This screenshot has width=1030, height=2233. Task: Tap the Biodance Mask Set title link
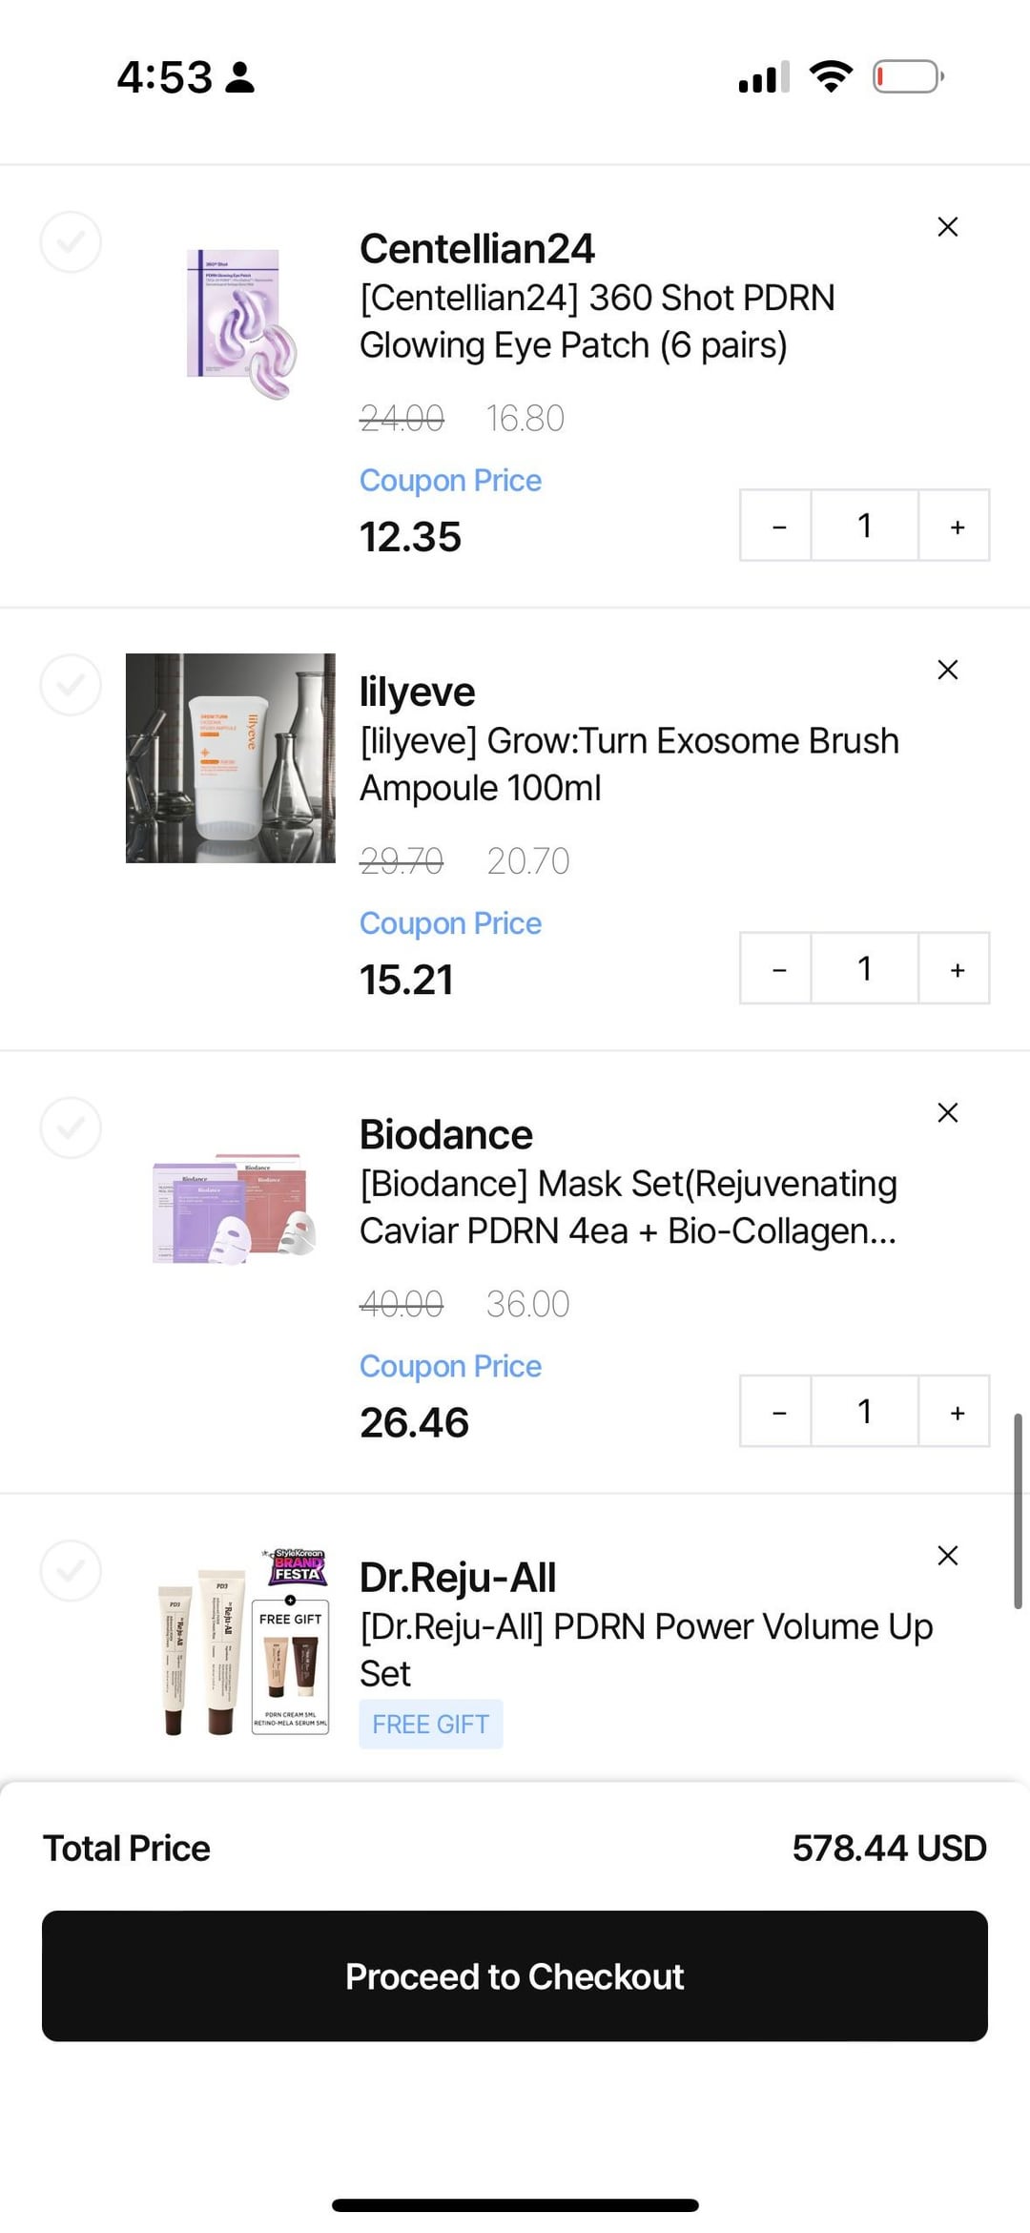click(628, 1207)
